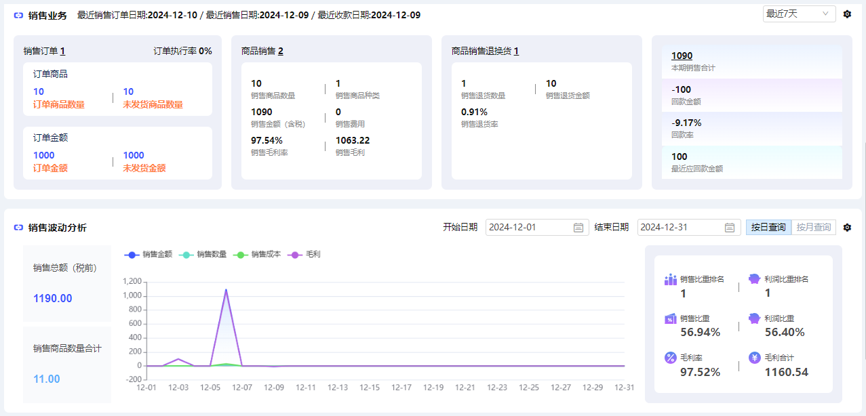Expand the 最近7天 period dropdown
Image resolution: width=866 pixels, height=416 pixels.
click(x=799, y=14)
